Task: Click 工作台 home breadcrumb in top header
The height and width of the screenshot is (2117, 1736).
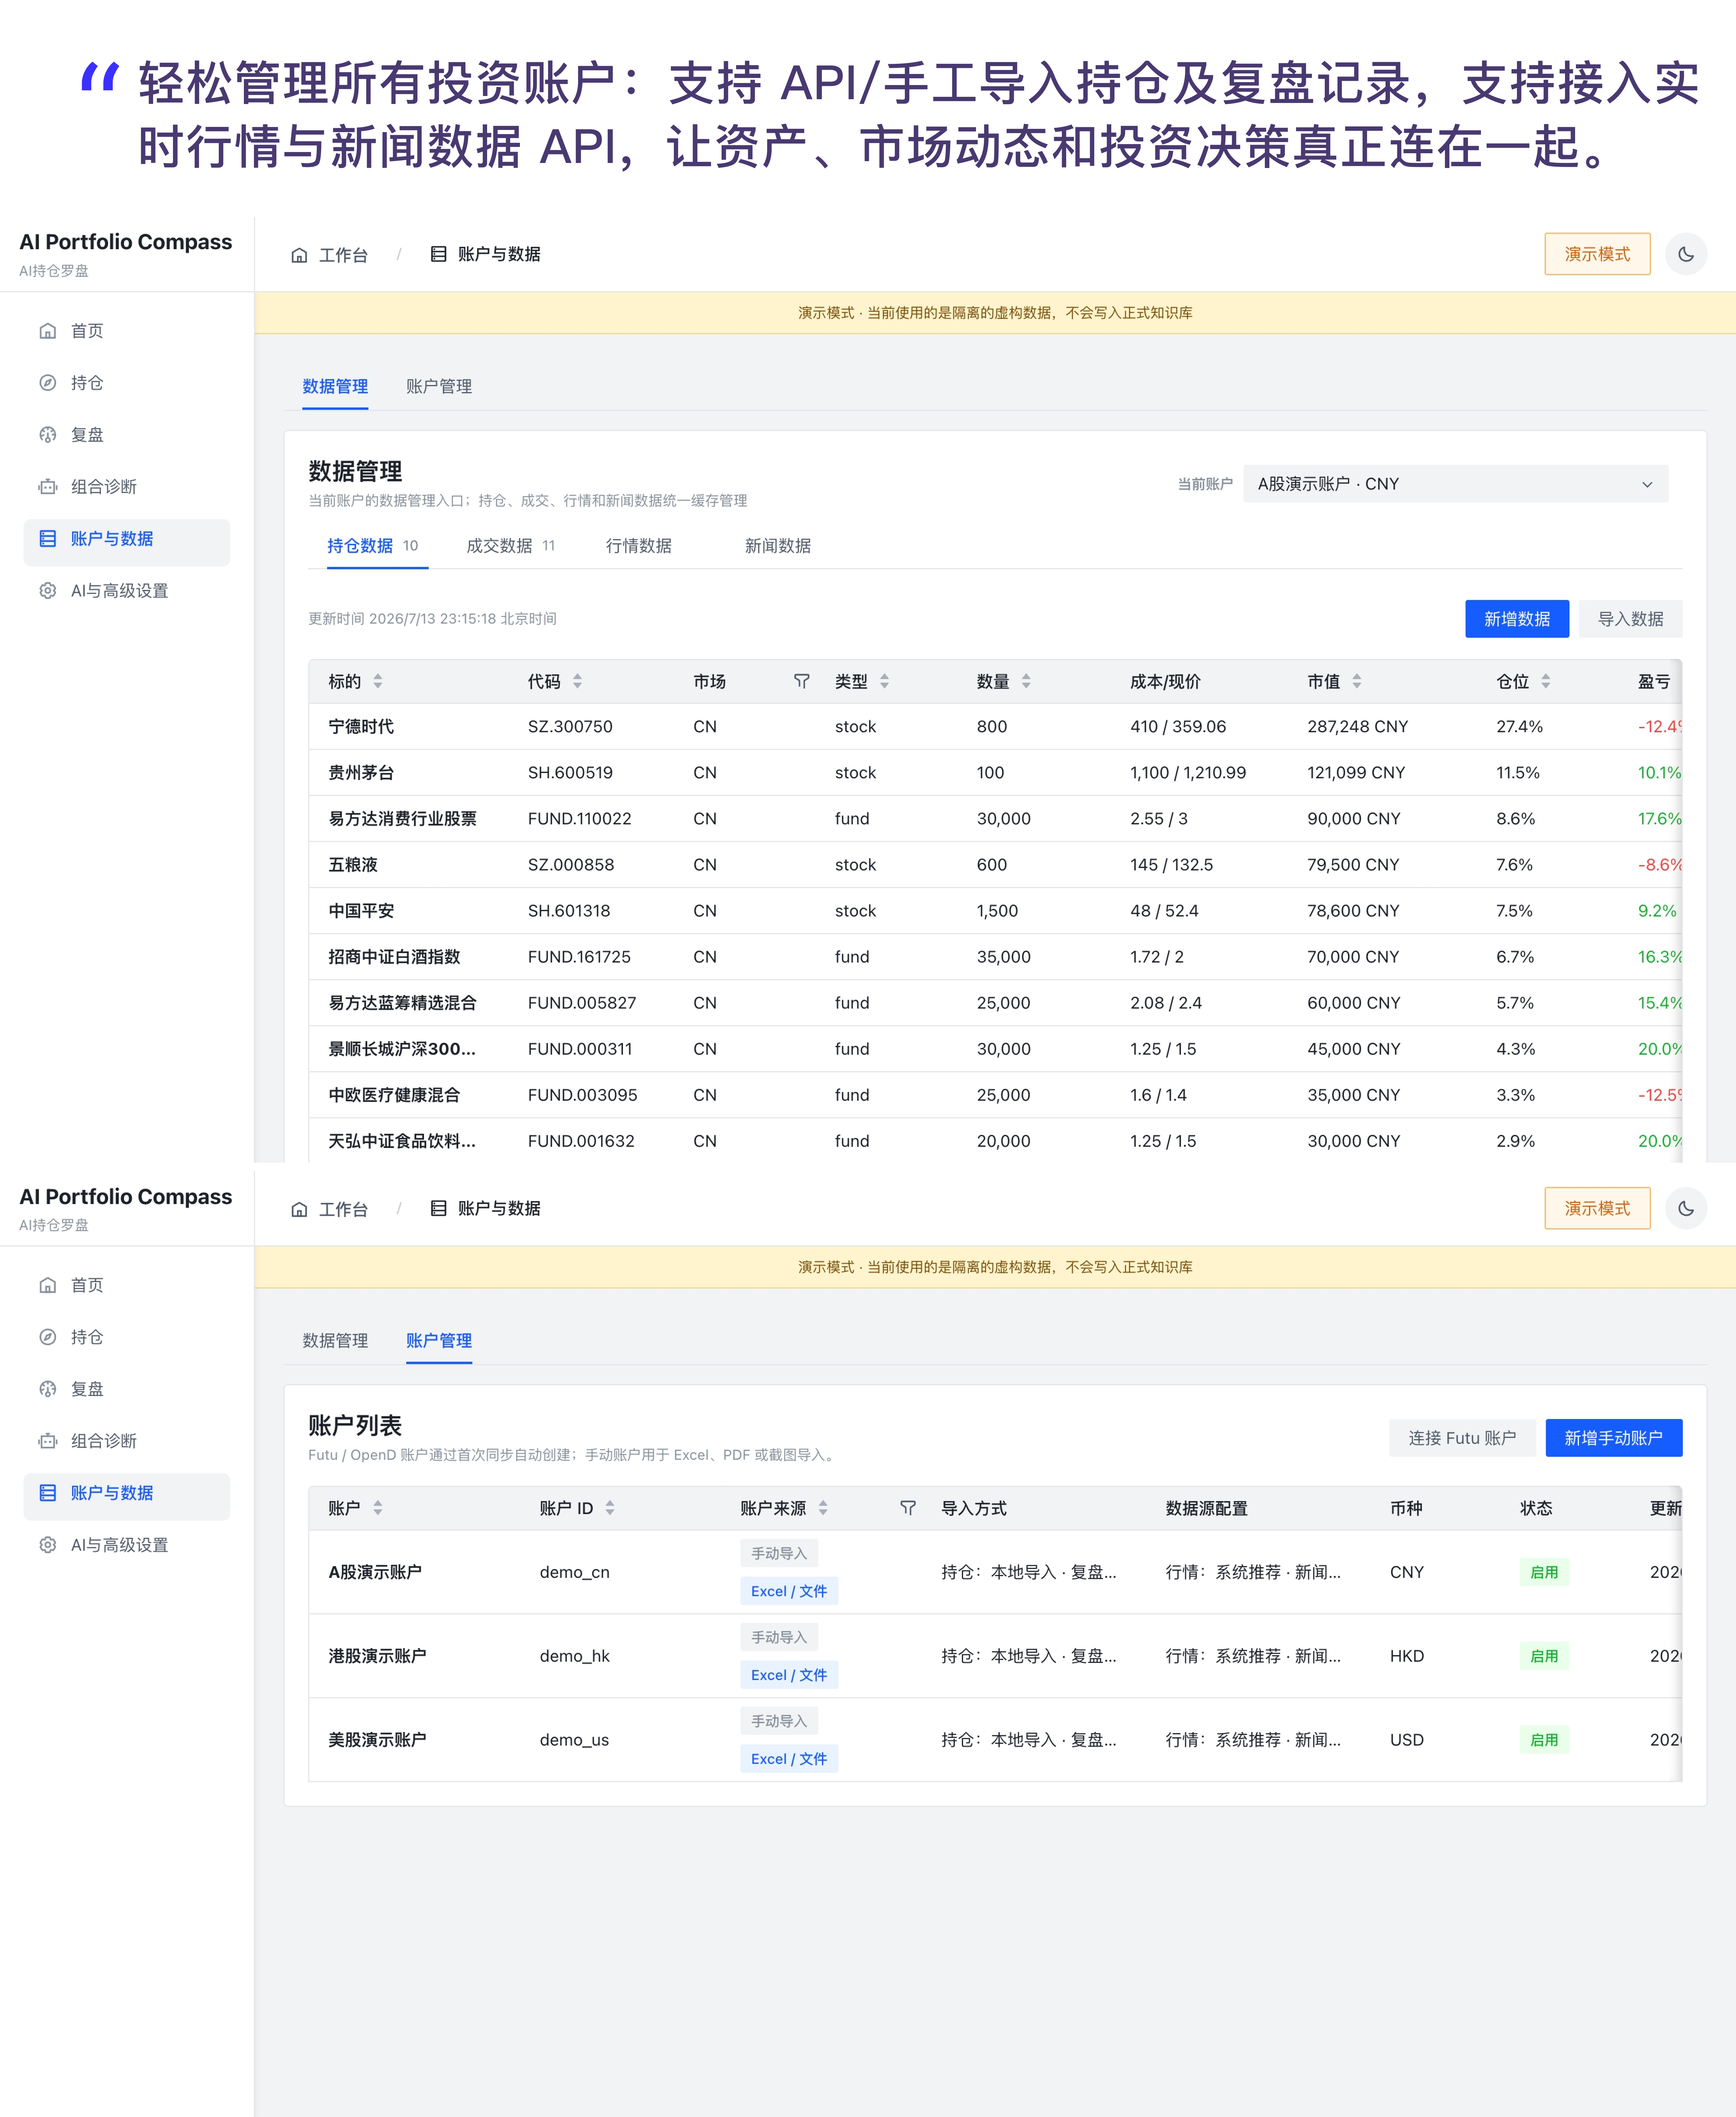Action: pyautogui.click(x=330, y=255)
